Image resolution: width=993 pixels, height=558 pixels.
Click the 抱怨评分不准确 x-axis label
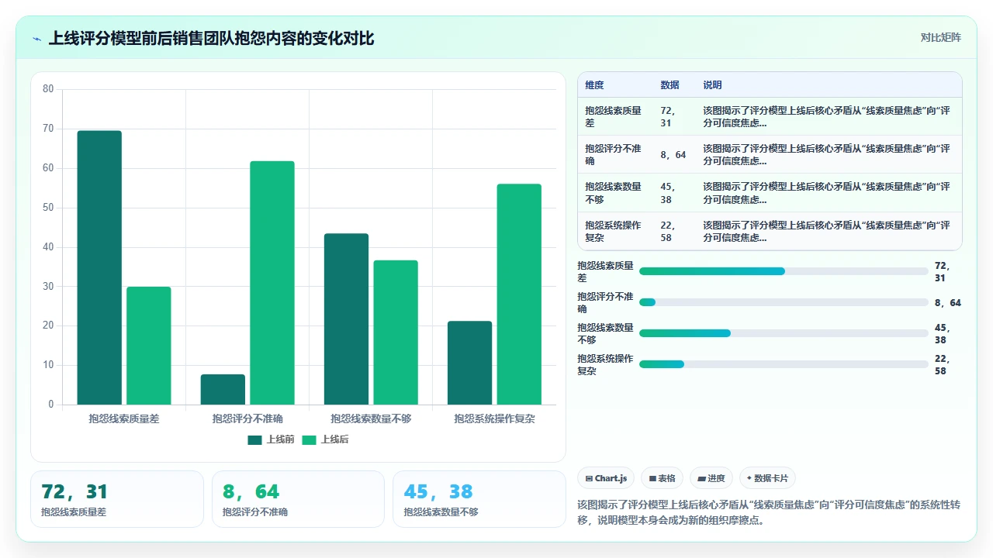point(247,418)
